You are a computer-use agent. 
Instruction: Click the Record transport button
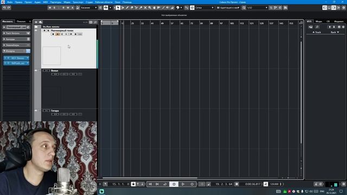click(x=192, y=184)
